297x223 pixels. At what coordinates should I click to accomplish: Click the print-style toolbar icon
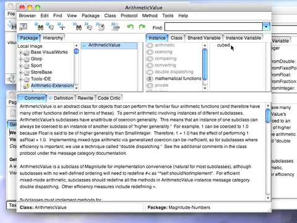[116, 27]
